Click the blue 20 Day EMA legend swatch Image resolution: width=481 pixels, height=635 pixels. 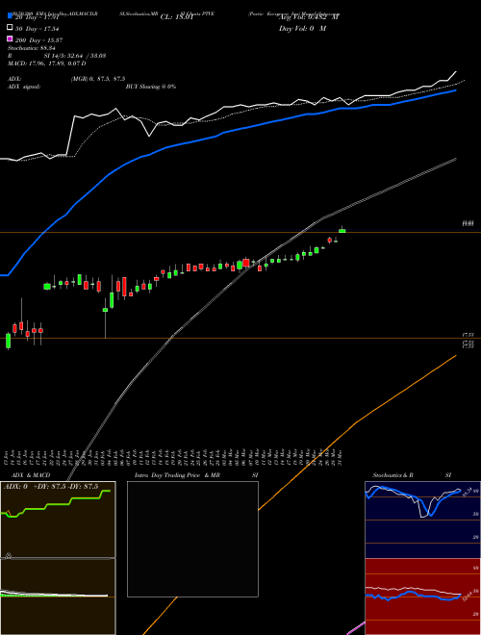(x=11, y=15)
